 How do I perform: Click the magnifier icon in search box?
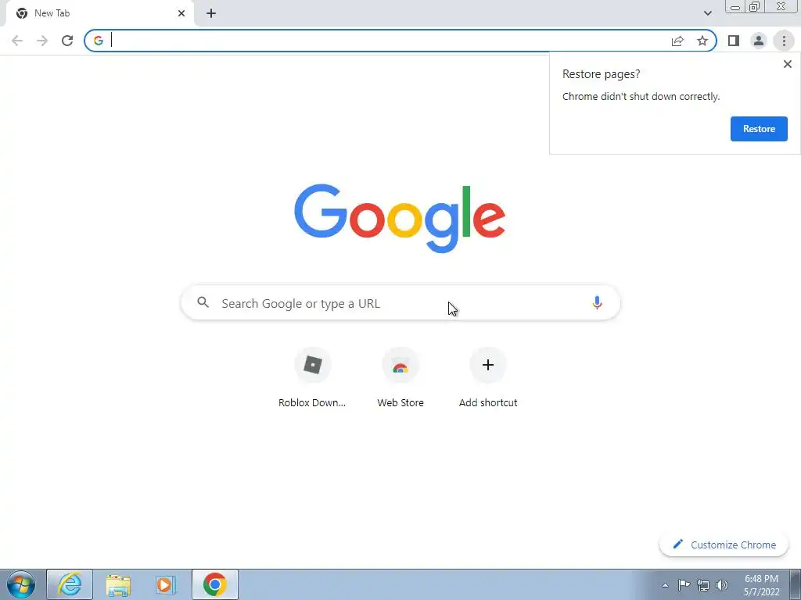click(203, 302)
